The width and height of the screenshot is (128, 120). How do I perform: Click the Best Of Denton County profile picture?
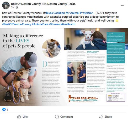[6, 6]
